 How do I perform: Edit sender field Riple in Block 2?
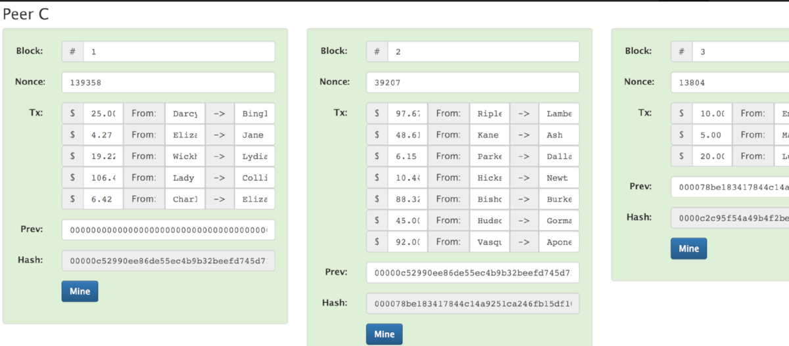click(489, 114)
